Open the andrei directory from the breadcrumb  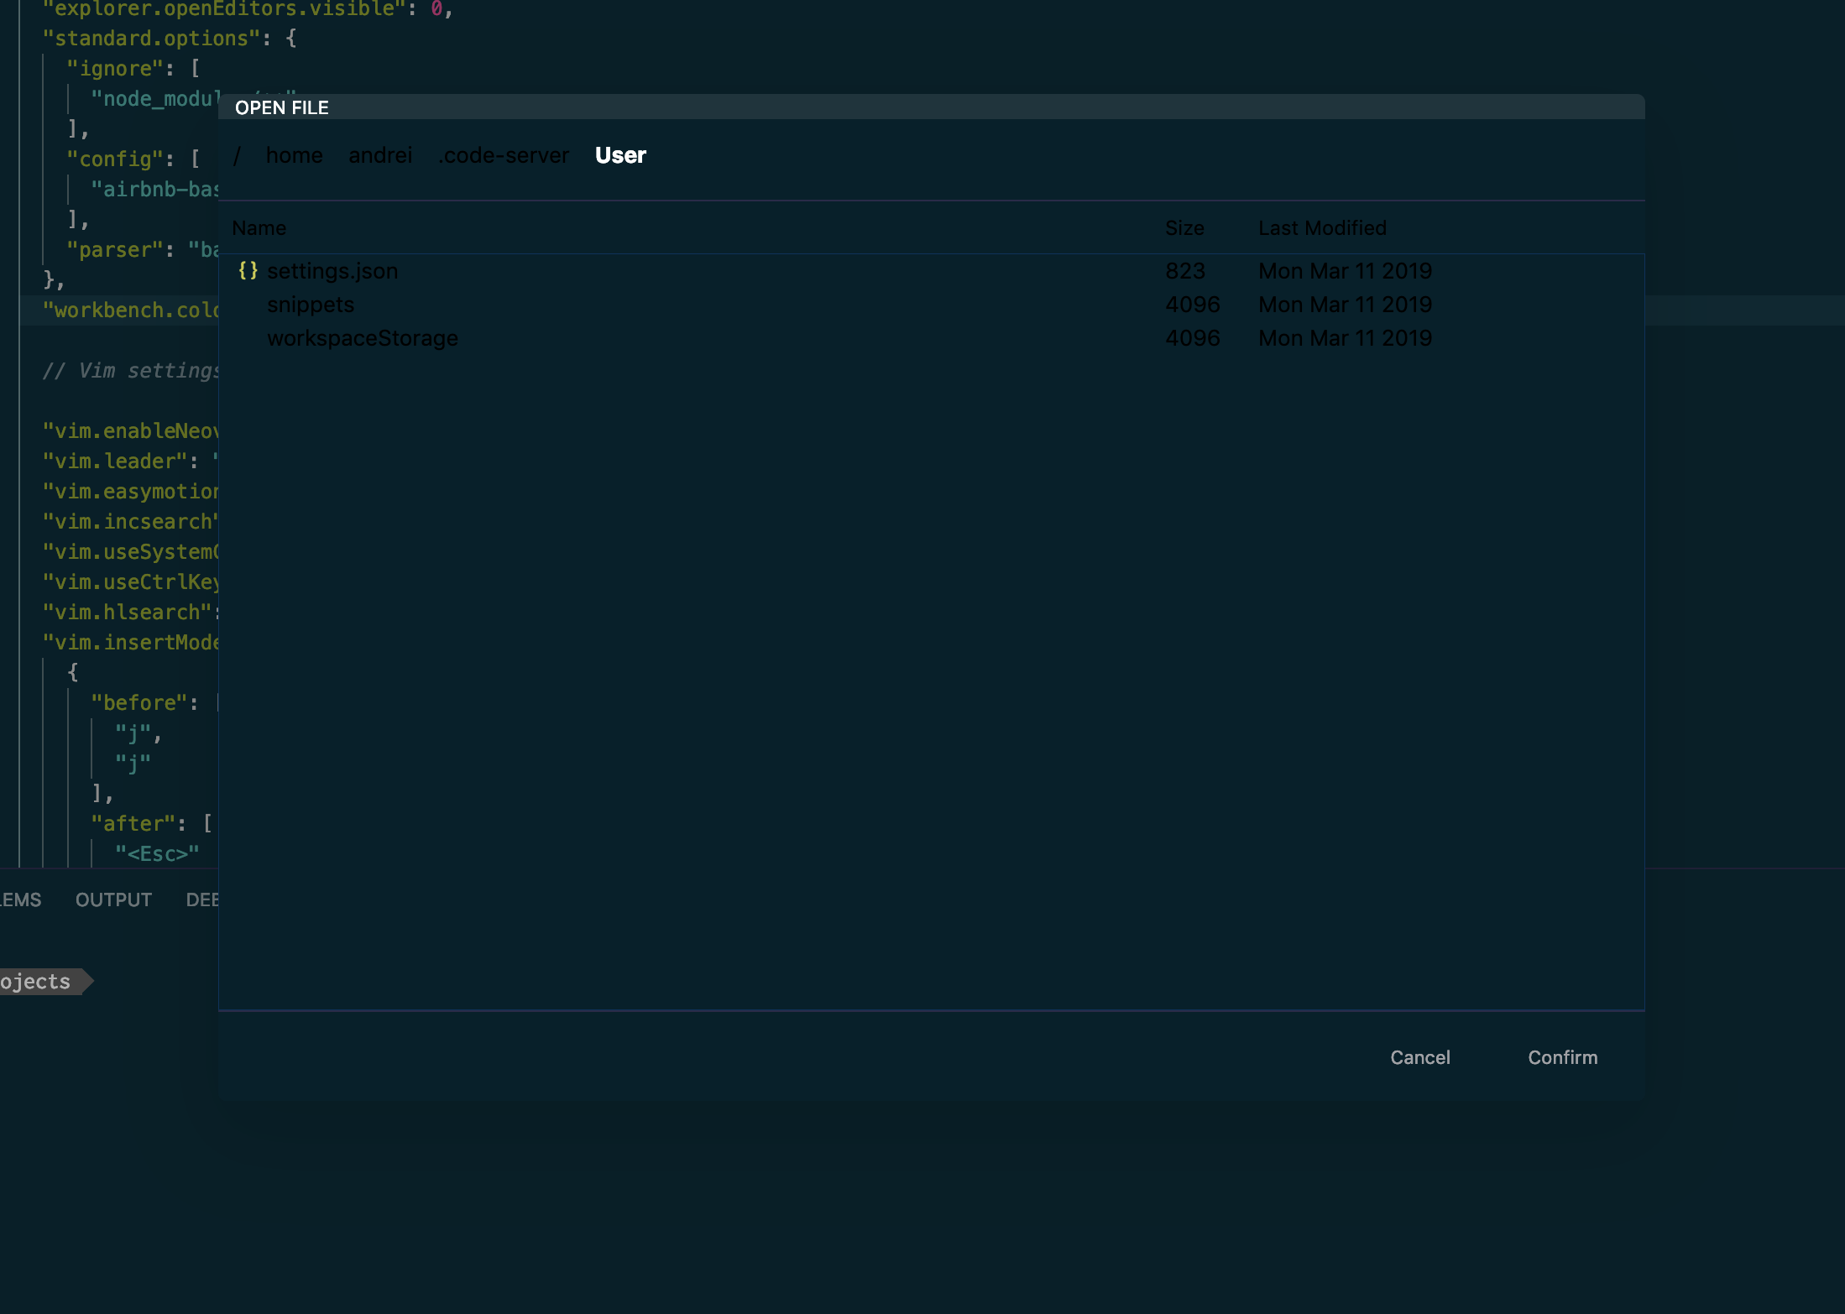[379, 155]
